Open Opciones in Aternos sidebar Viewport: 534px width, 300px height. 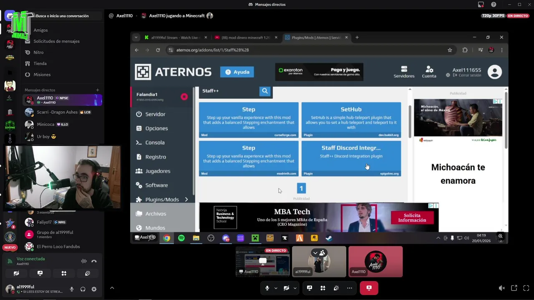coord(156,128)
